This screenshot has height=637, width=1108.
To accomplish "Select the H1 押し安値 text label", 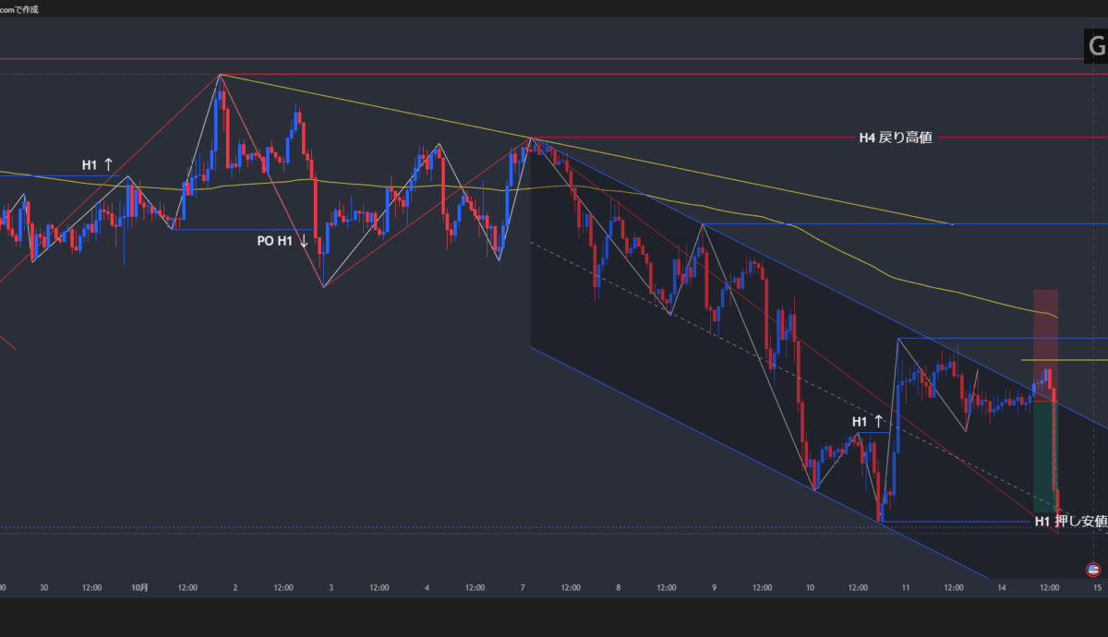I will 1070,522.
